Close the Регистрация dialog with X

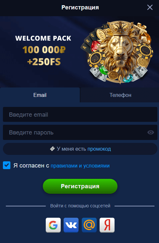tap(150, 7)
